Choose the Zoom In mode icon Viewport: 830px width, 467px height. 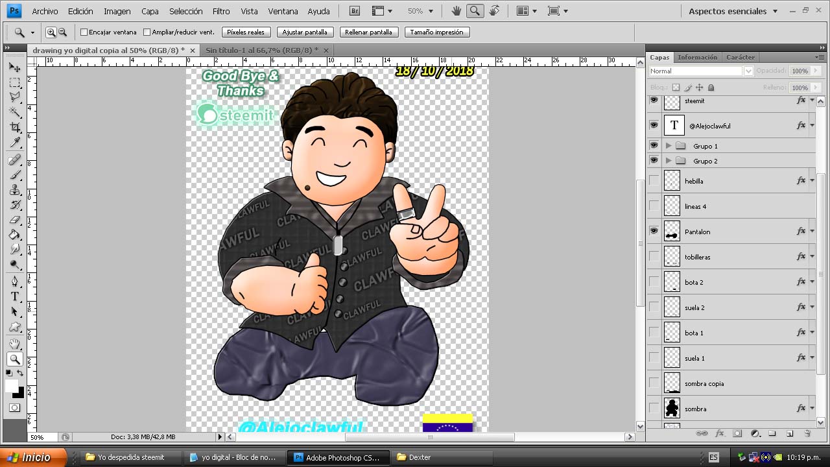[51, 32]
